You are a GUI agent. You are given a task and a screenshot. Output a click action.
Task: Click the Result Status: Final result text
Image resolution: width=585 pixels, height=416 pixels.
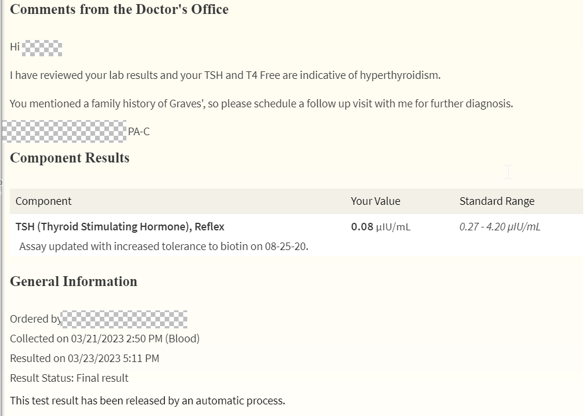pos(69,378)
